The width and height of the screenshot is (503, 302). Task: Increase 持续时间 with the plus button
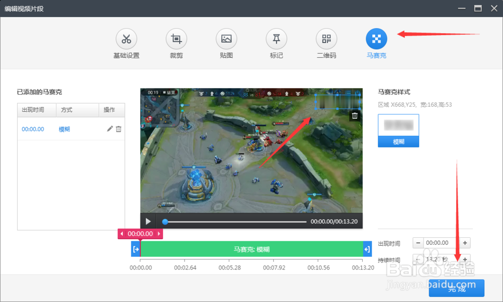click(465, 259)
